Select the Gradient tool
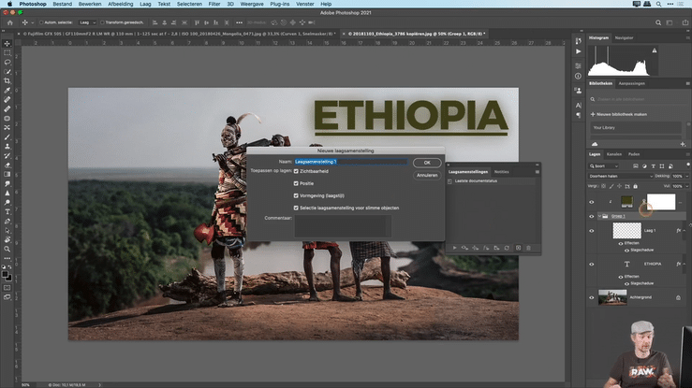The height and width of the screenshot is (388, 692). pos(7,175)
